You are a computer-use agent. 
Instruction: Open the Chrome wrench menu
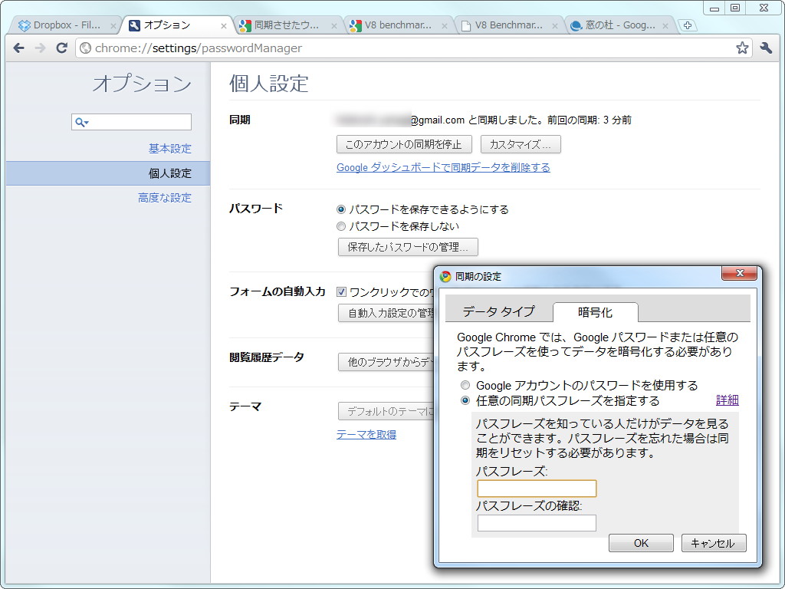(x=765, y=48)
